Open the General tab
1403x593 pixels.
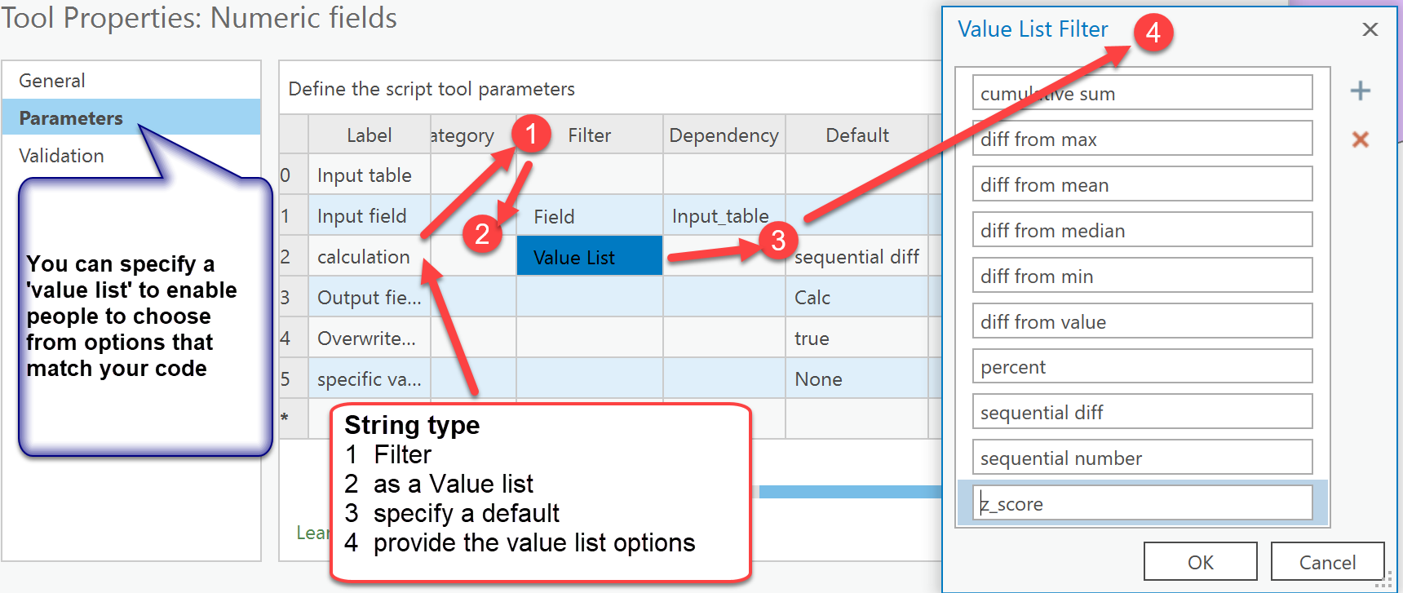pos(52,81)
